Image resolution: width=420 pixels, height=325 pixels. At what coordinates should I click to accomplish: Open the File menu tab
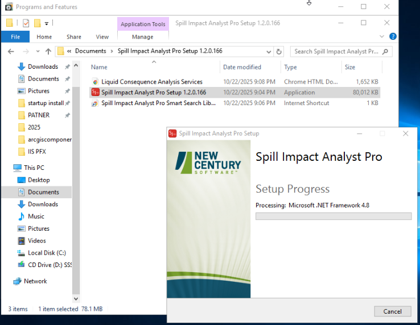click(x=15, y=36)
